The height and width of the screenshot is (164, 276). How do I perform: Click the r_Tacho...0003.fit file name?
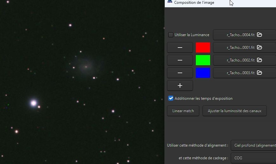coord(241,73)
